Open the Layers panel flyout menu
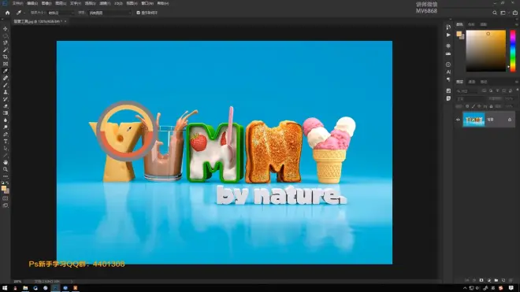Viewport: 520px width, 292px height. click(x=517, y=82)
